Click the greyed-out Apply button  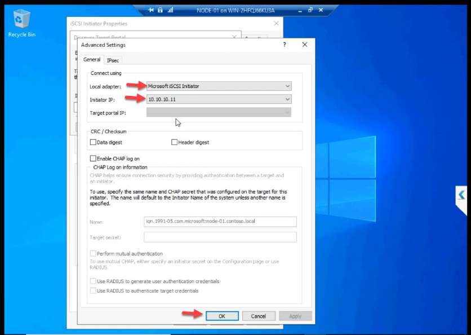(295, 316)
